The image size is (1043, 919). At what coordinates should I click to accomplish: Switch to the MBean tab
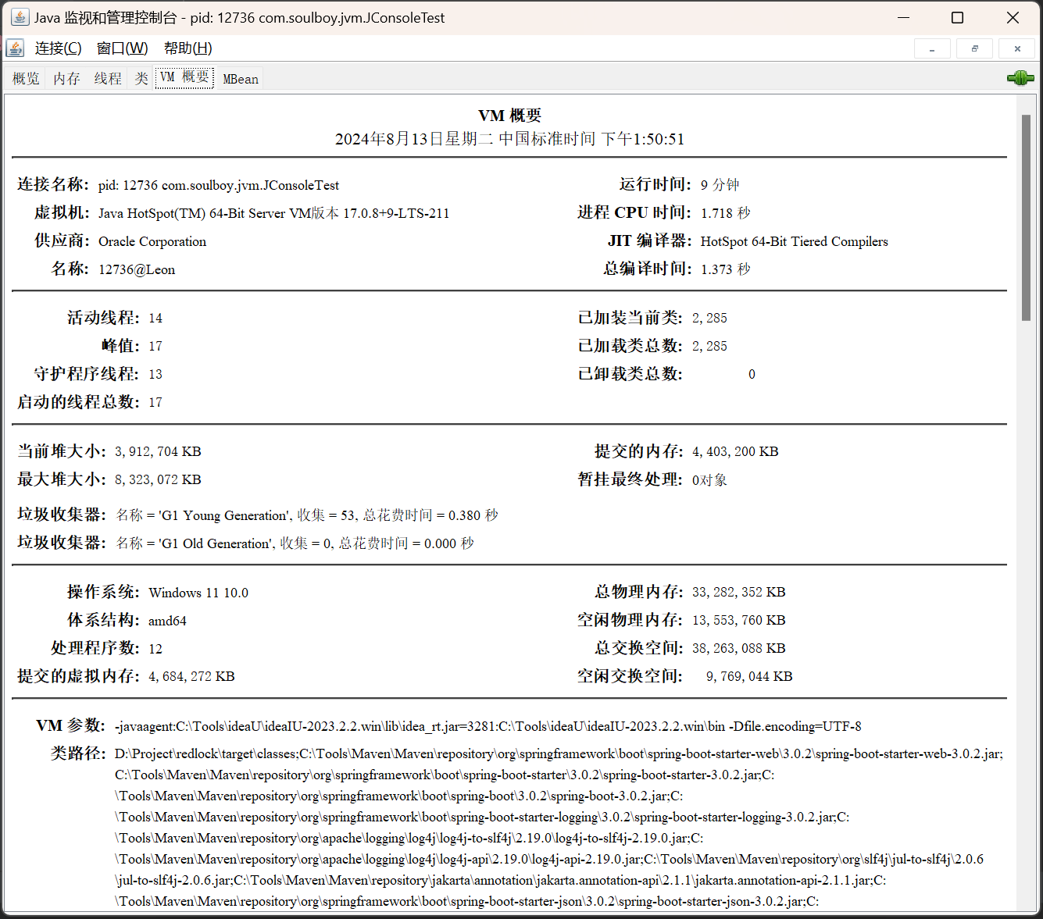(x=240, y=79)
